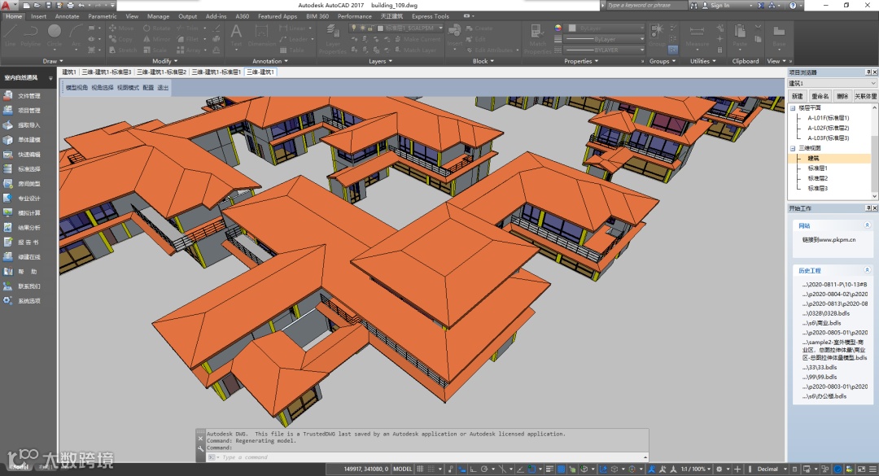Click 模型视角 in view toolbar

click(77, 87)
